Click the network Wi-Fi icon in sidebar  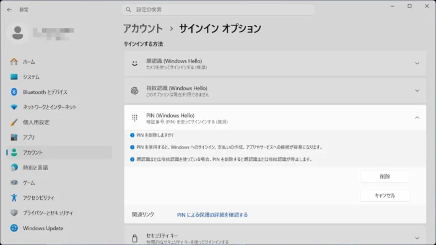(14, 107)
